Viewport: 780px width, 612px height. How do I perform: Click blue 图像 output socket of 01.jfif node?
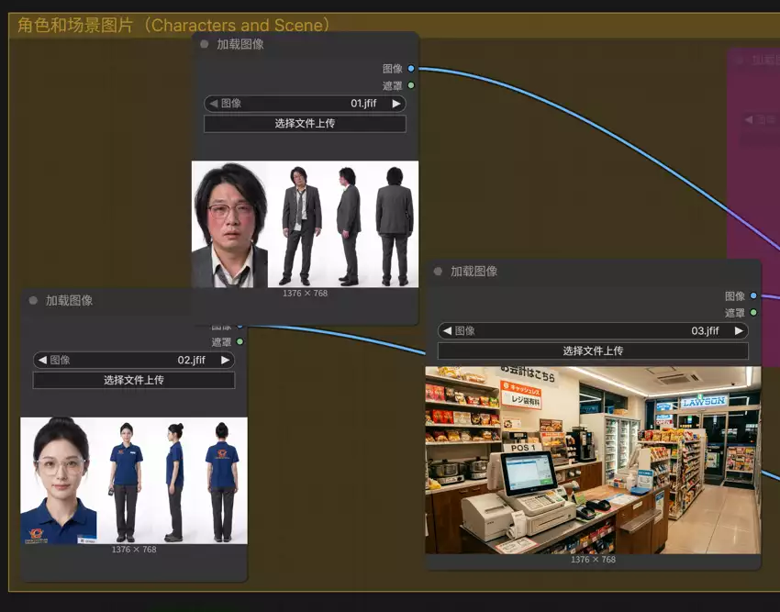pos(411,68)
